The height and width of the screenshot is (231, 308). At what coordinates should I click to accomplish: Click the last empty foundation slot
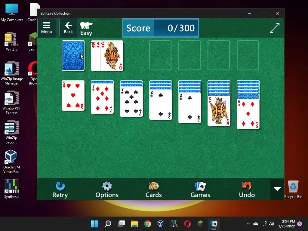pos(248,55)
